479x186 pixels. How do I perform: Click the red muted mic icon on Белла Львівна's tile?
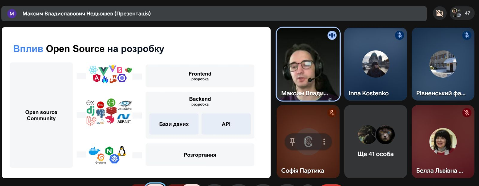[x=466, y=113]
